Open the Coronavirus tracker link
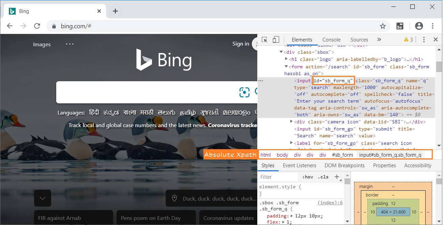Viewport: 443px width, 225px height. (232, 125)
